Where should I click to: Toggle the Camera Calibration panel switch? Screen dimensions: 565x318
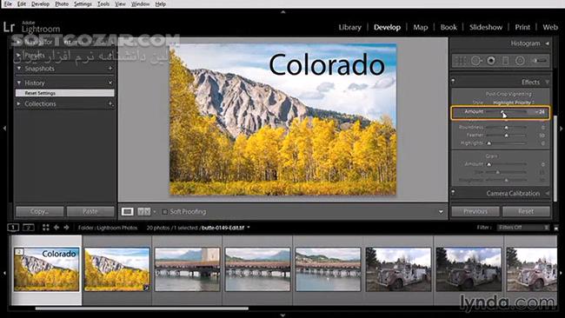[x=453, y=193]
